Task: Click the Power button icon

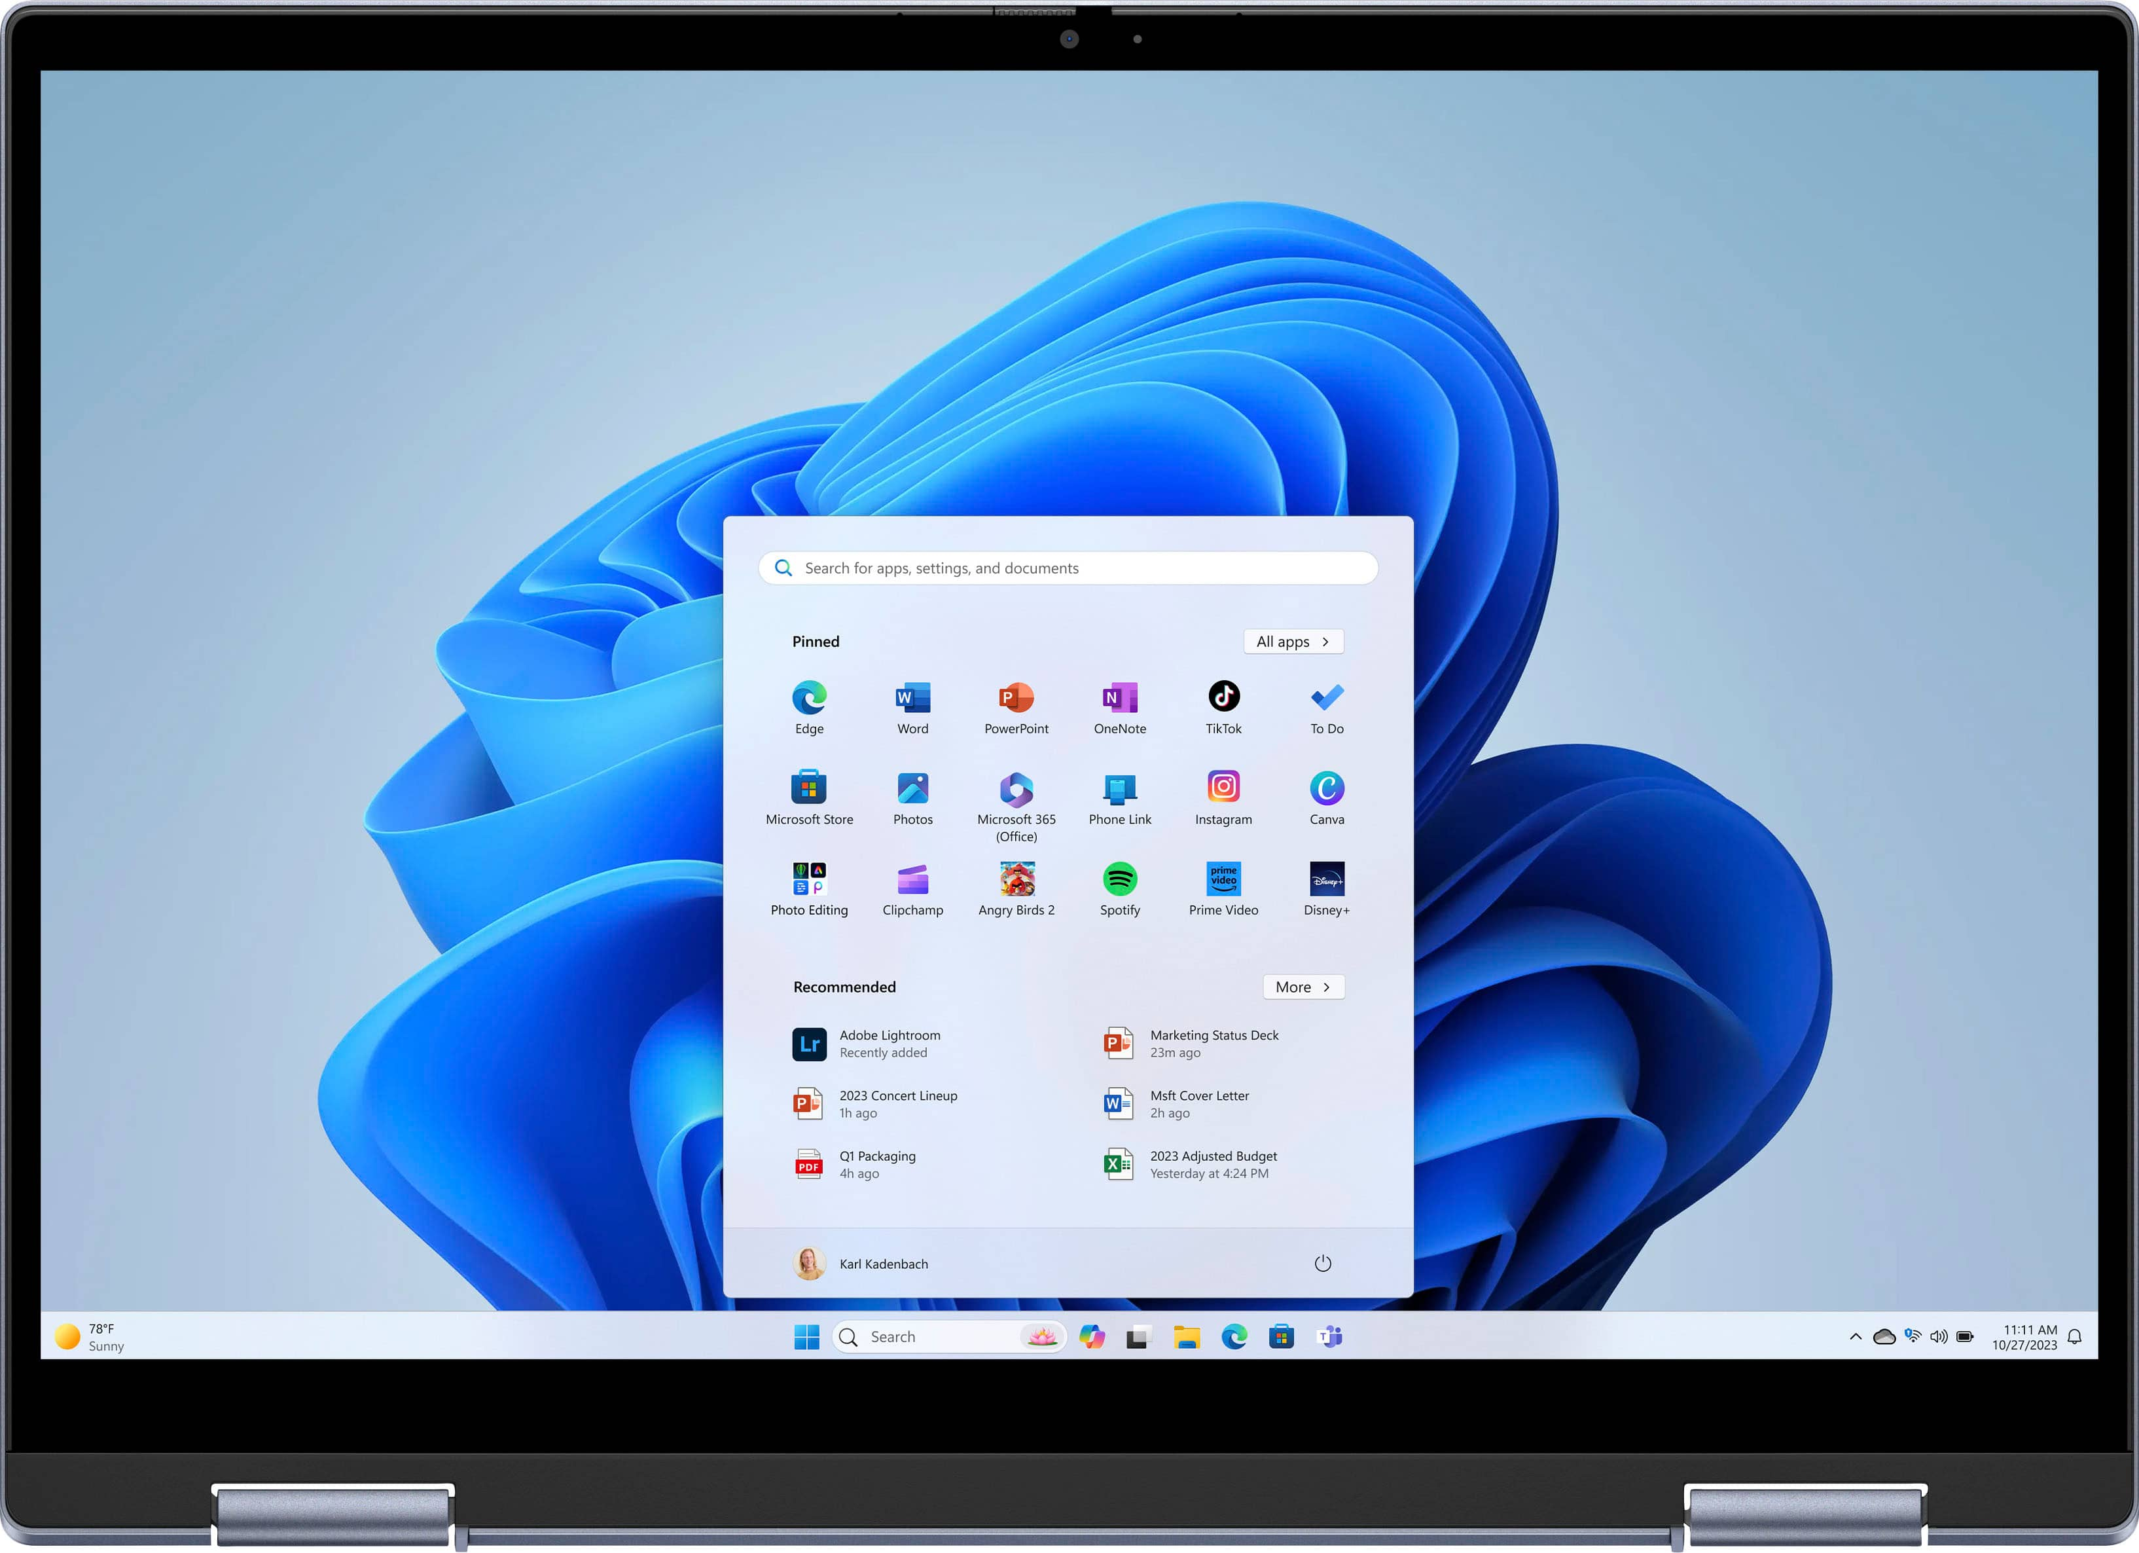Action: tap(1323, 1264)
